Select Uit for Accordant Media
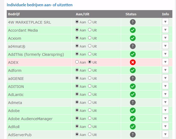The height and width of the screenshot is (139, 176). pos(90,30)
